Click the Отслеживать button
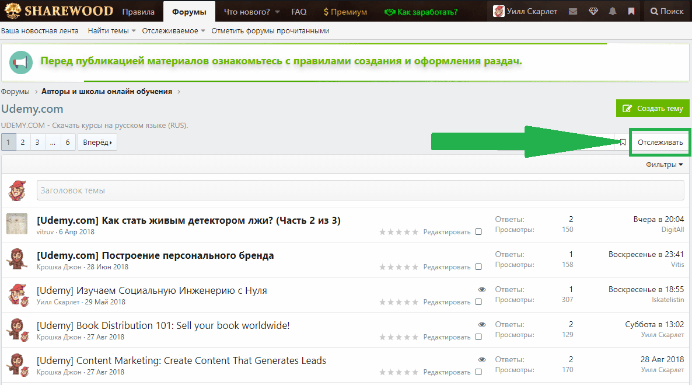692x385 pixels. click(659, 141)
